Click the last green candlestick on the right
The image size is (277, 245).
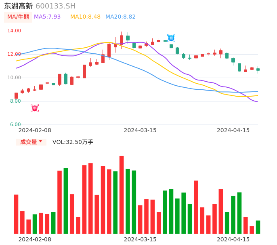258,70
